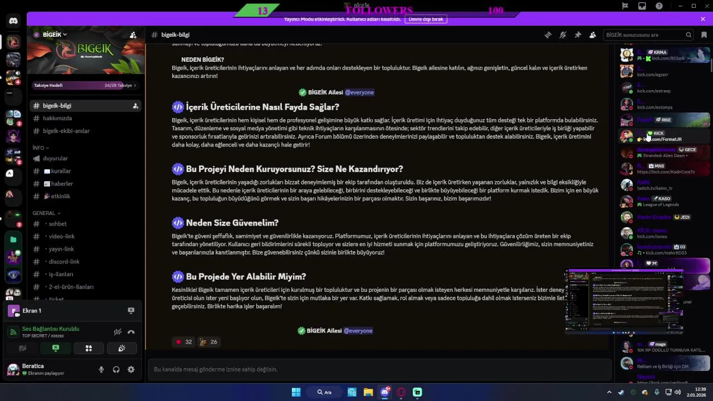Deafen with headphones icon in user panel
The image size is (713, 401).
pyautogui.click(x=116, y=369)
